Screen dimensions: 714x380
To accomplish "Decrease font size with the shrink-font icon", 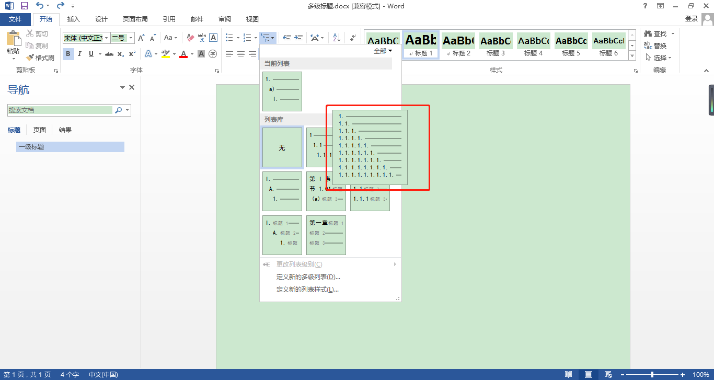I will coord(153,38).
